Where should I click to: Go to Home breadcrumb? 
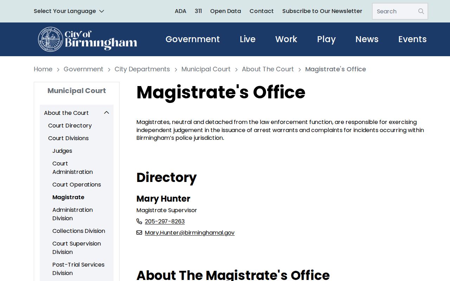[43, 69]
